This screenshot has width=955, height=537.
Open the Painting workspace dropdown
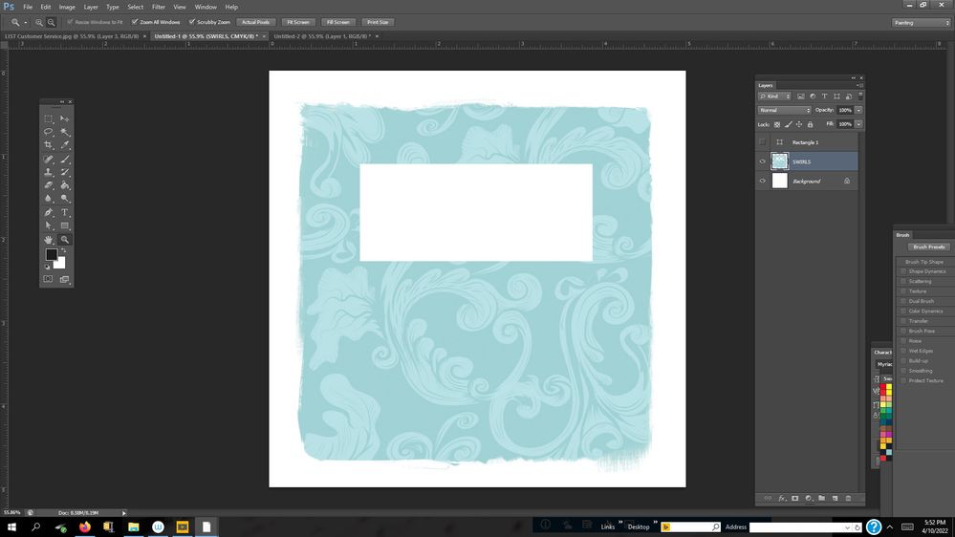[x=922, y=23]
